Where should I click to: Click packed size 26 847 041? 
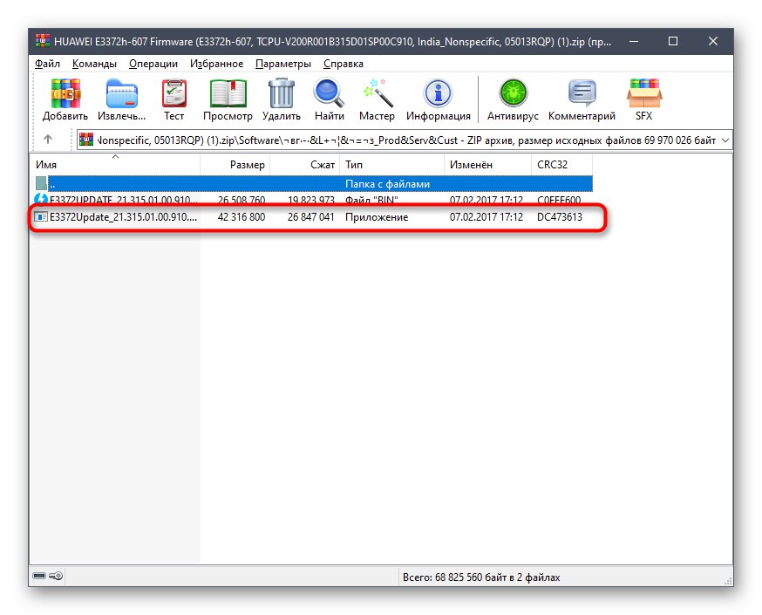pyautogui.click(x=311, y=217)
